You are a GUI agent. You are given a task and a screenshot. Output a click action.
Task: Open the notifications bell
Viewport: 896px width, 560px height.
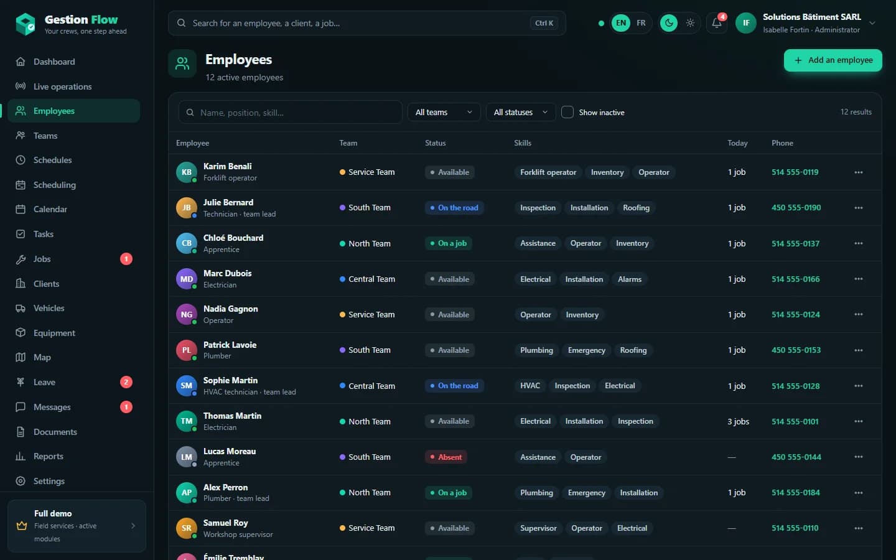(x=717, y=23)
